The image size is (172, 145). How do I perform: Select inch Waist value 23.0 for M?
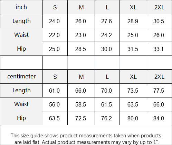(81, 35)
